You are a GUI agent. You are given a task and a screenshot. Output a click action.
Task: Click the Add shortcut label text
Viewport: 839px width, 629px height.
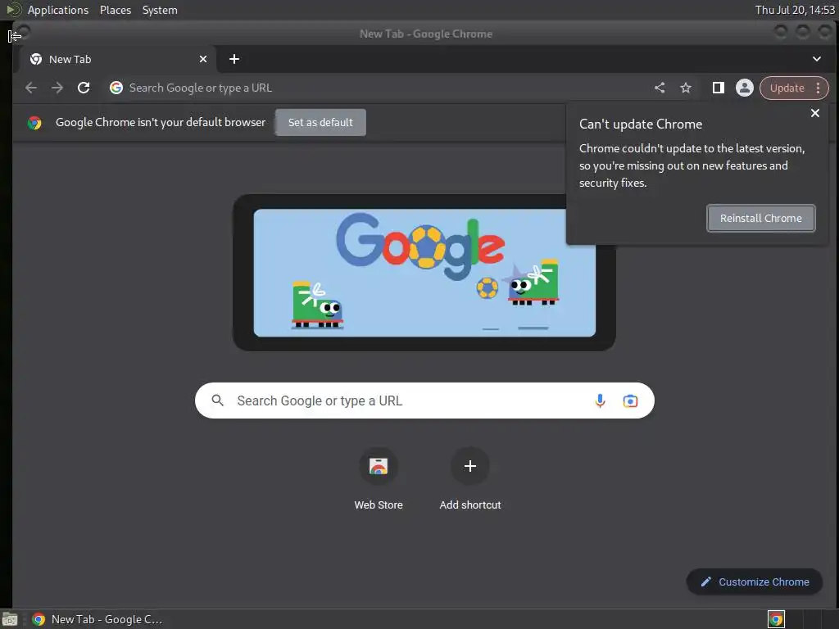pos(469,505)
